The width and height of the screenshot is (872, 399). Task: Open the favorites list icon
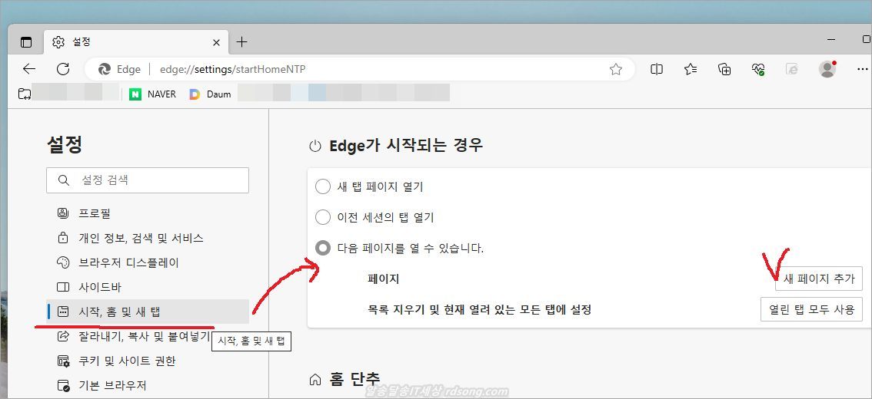[691, 69]
